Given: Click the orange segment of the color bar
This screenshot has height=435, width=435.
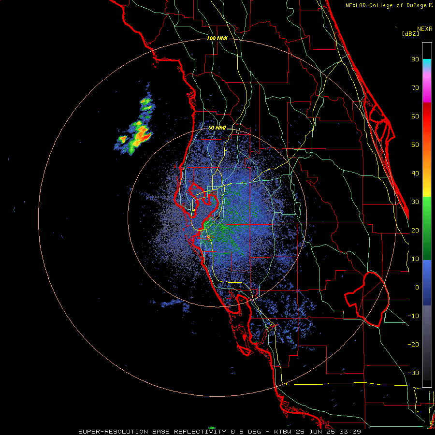Looking at the screenshot, I should click(427, 155).
